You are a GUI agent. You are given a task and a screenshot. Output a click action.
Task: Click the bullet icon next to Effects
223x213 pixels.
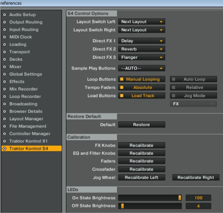(x=4, y=82)
